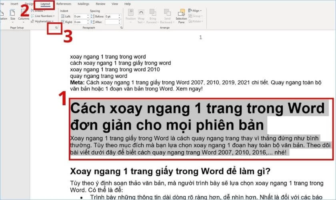This screenshot has width=336, height=200.
Task: Click the Send Backward button
Action: click(167, 16)
